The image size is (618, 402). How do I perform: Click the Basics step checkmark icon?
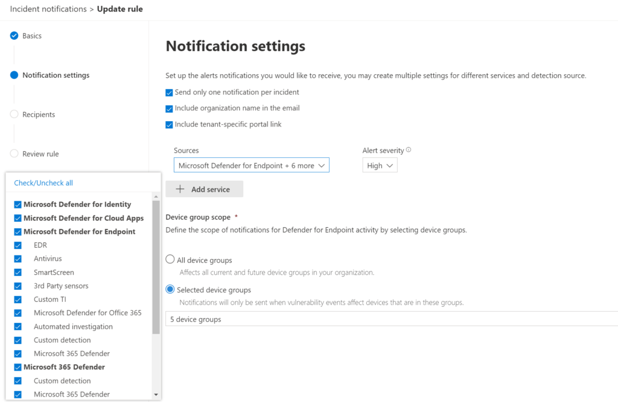click(14, 36)
